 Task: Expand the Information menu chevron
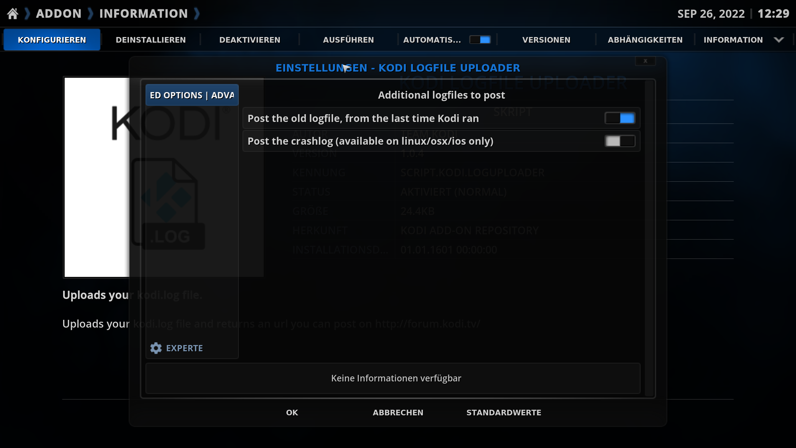tap(779, 40)
